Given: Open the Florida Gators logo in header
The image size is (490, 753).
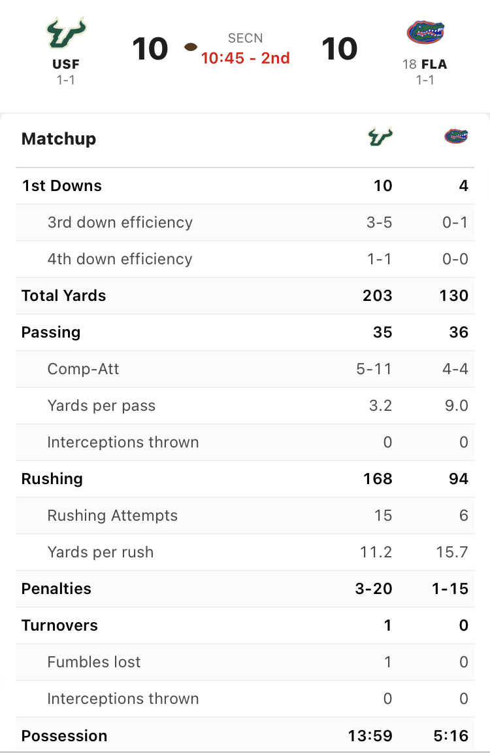Looking at the screenshot, I should (x=425, y=32).
